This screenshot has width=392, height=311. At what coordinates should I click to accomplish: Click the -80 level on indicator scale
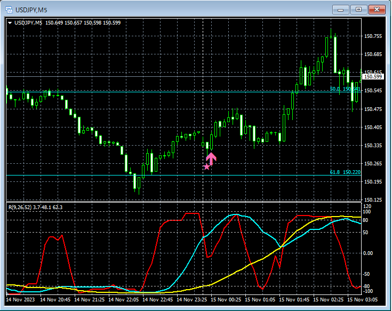point(367,286)
